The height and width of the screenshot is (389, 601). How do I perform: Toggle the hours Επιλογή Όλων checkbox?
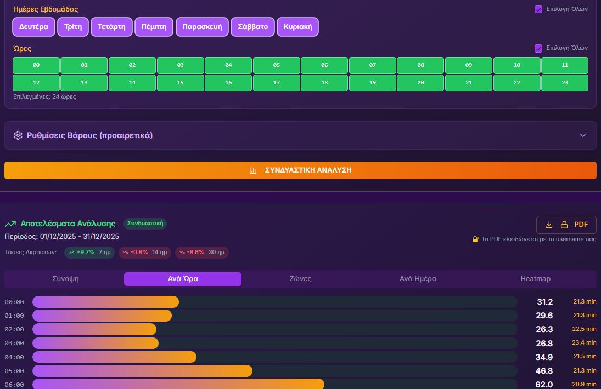click(x=538, y=48)
